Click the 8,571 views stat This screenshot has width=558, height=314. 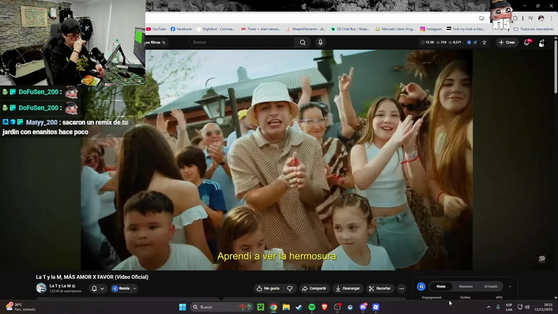tap(455, 42)
